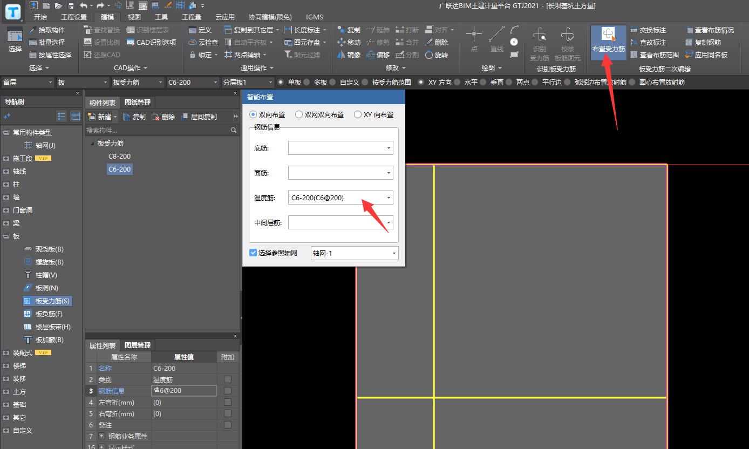Click 删除 in the component list toolbar
This screenshot has height=449, width=749.
click(x=164, y=117)
